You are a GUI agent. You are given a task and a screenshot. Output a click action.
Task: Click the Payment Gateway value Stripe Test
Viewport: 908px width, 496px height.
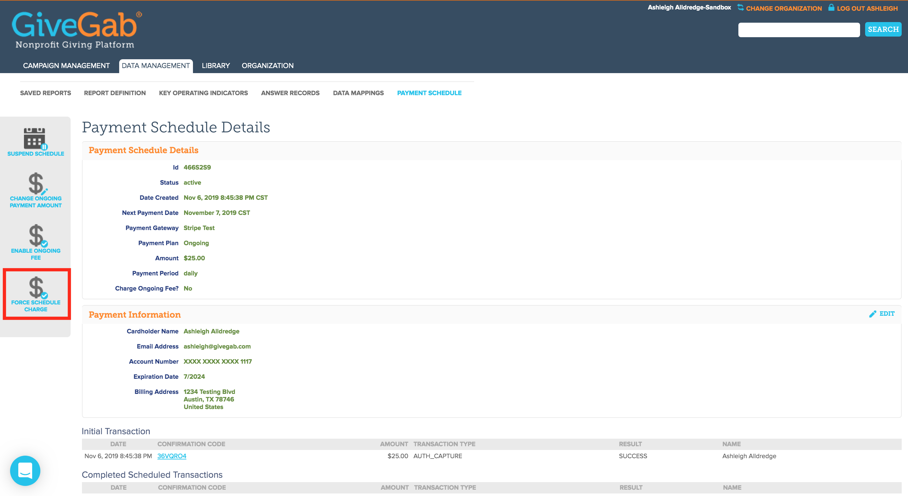[199, 228]
